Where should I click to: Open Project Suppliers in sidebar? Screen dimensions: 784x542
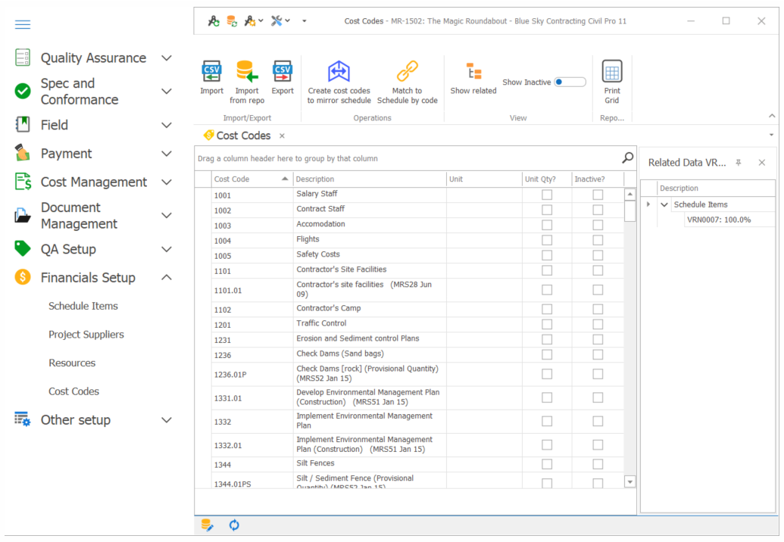86,334
